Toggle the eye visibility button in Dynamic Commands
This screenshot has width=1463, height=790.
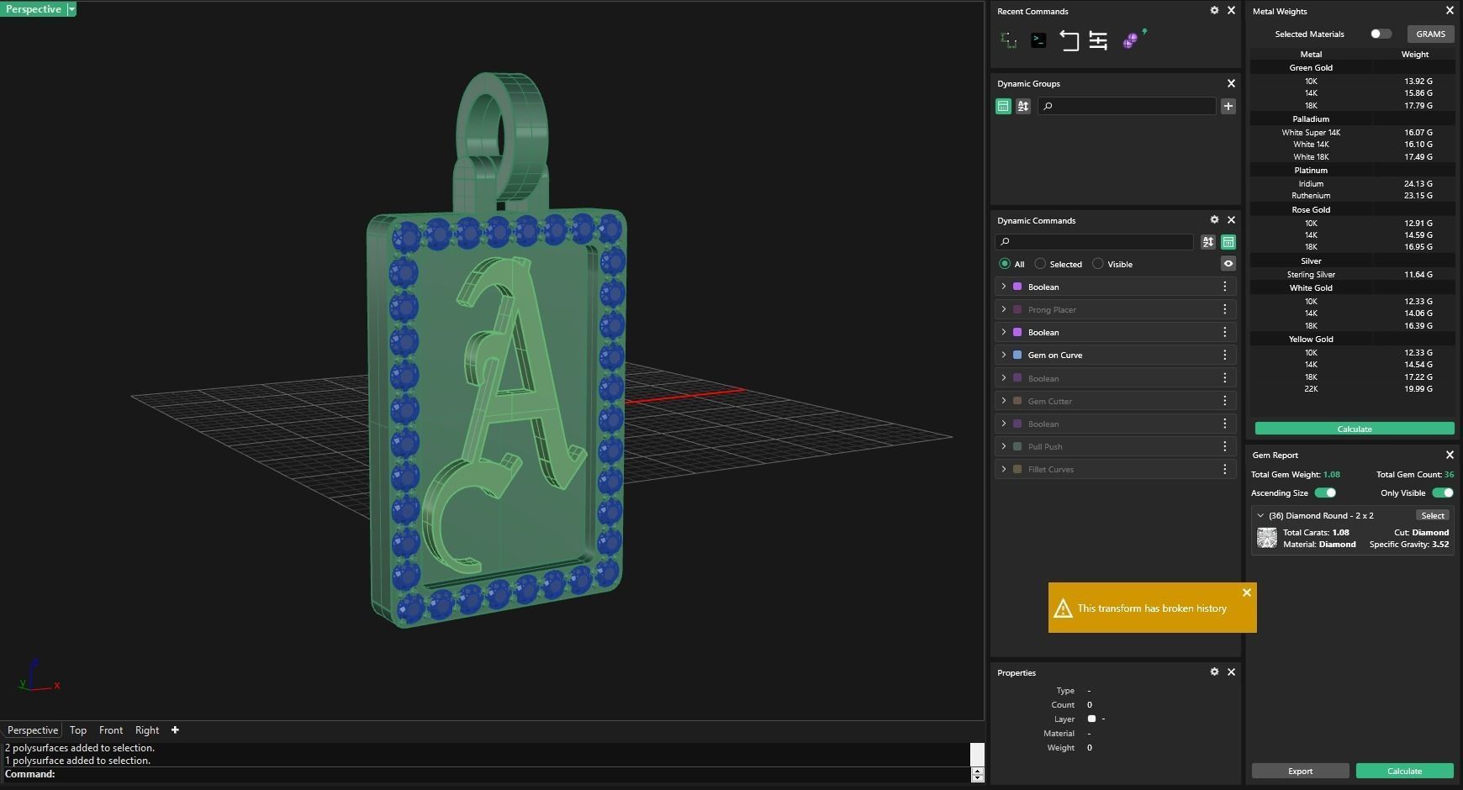tap(1228, 264)
